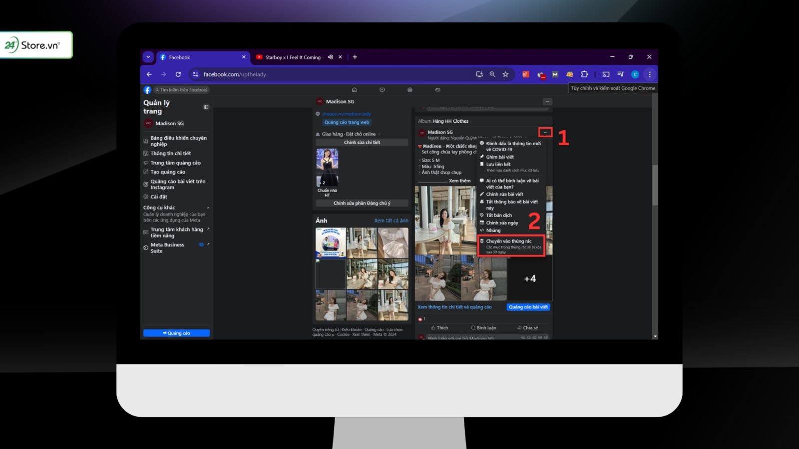Click the cast media icon in Chrome toolbar
The width and height of the screenshot is (799, 449).
click(x=606, y=74)
